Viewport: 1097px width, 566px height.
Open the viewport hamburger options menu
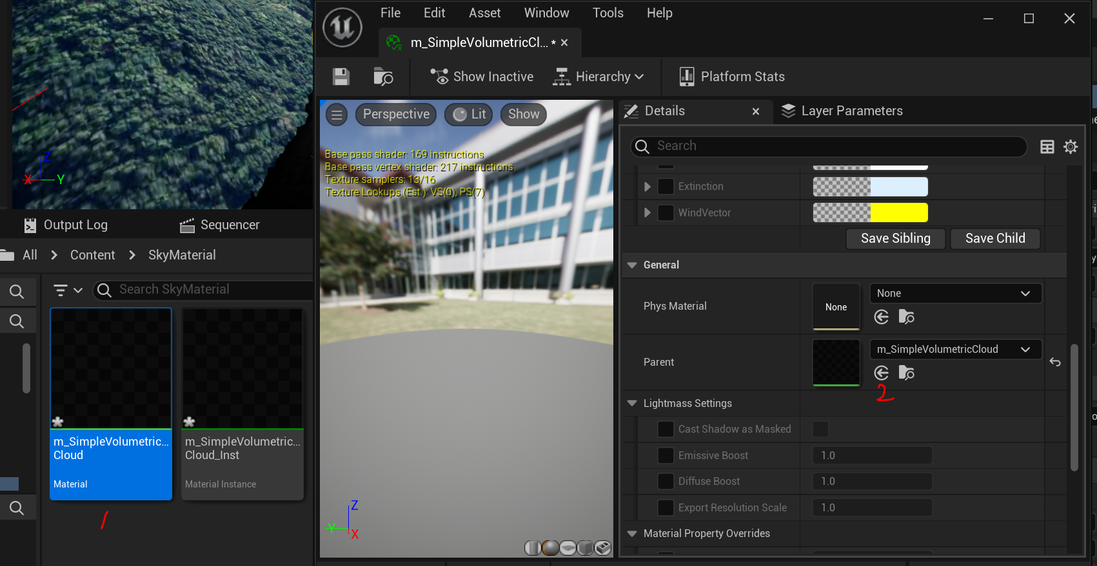[x=337, y=115]
